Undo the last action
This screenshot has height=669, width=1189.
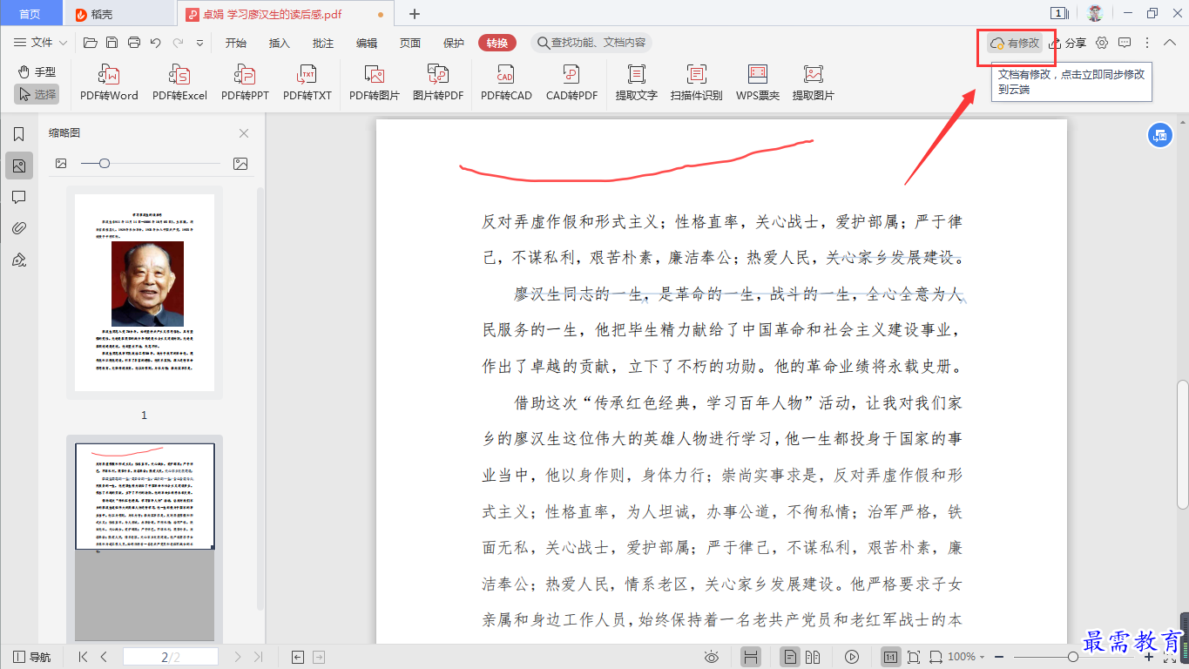point(156,43)
